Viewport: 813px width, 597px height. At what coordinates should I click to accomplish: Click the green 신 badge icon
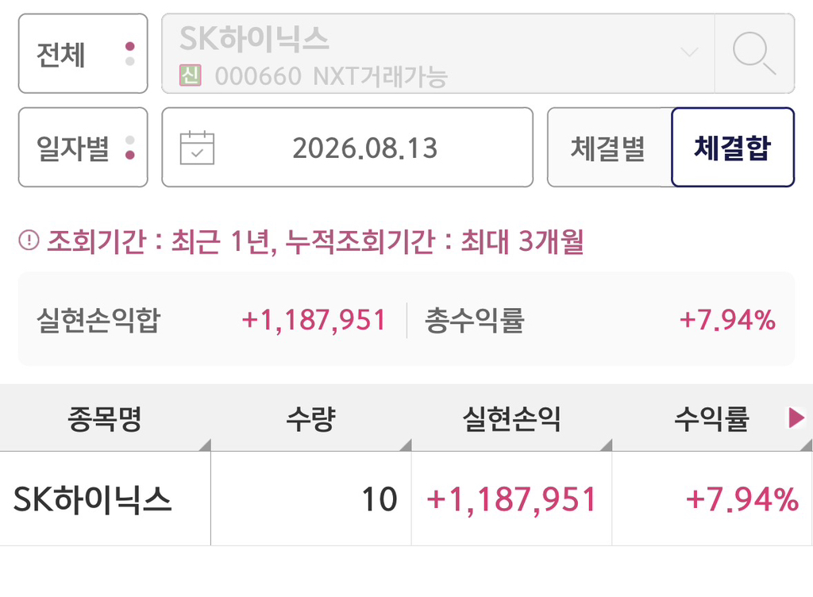(x=191, y=75)
